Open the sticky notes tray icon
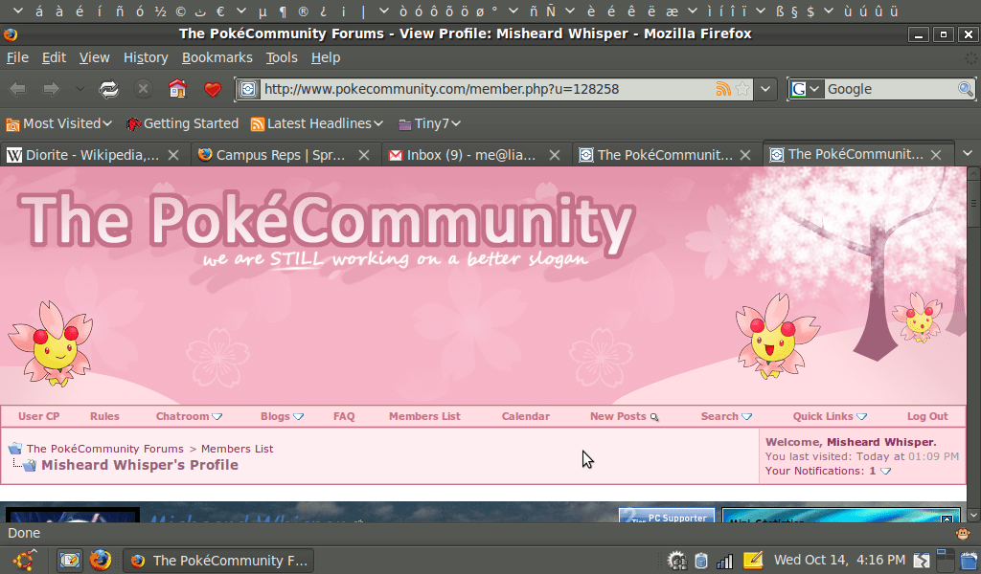The width and height of the screenshot is (981, 574). 753,561
